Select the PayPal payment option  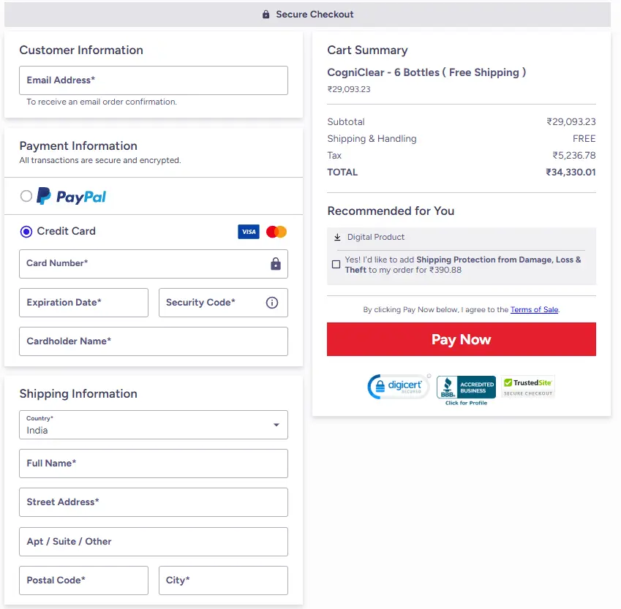pos(26,196)
